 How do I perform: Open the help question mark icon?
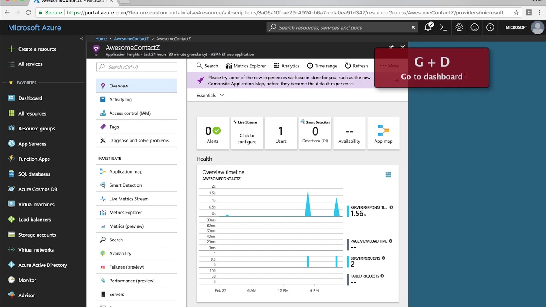point(490,27)
